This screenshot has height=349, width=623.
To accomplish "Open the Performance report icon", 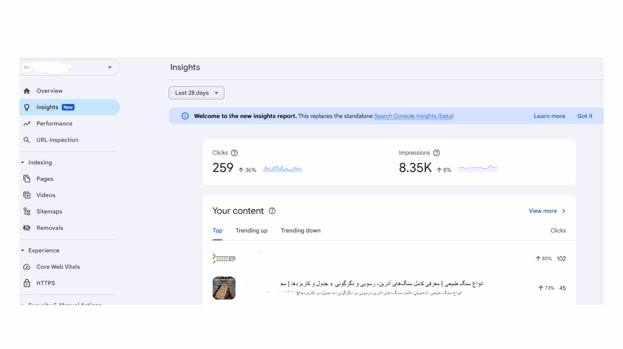I will [26, 123].
